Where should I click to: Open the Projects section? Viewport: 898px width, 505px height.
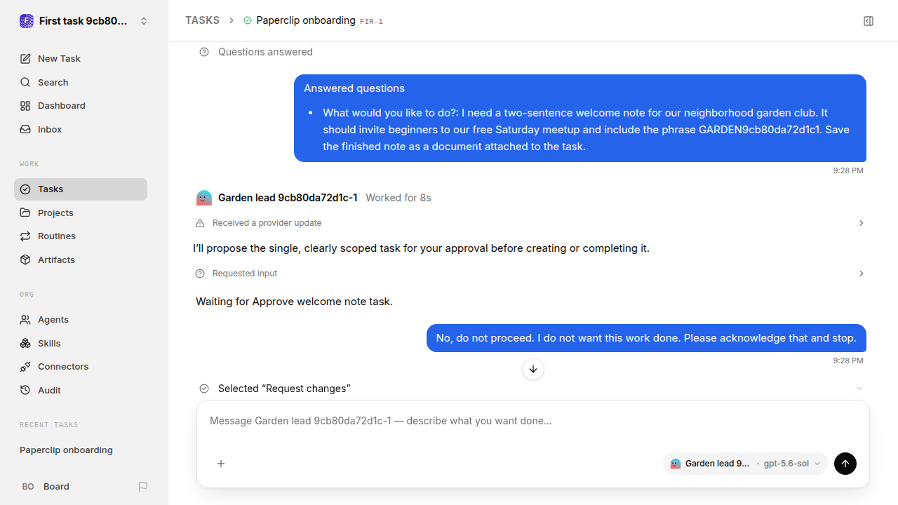(81, 213)
